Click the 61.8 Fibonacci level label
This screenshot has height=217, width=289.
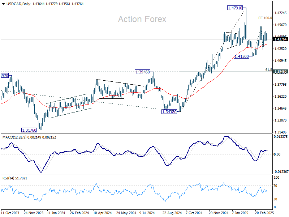[268, 70]
